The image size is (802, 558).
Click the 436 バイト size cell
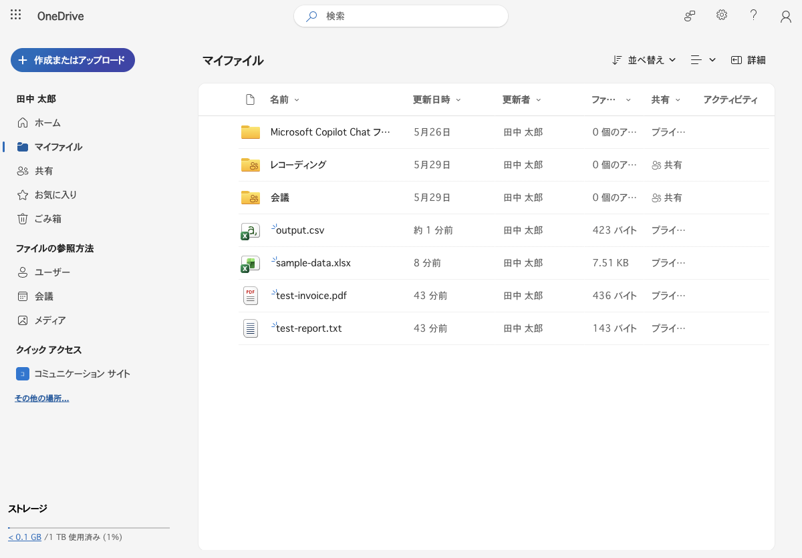pyautogui.click(x=615, y=296)
